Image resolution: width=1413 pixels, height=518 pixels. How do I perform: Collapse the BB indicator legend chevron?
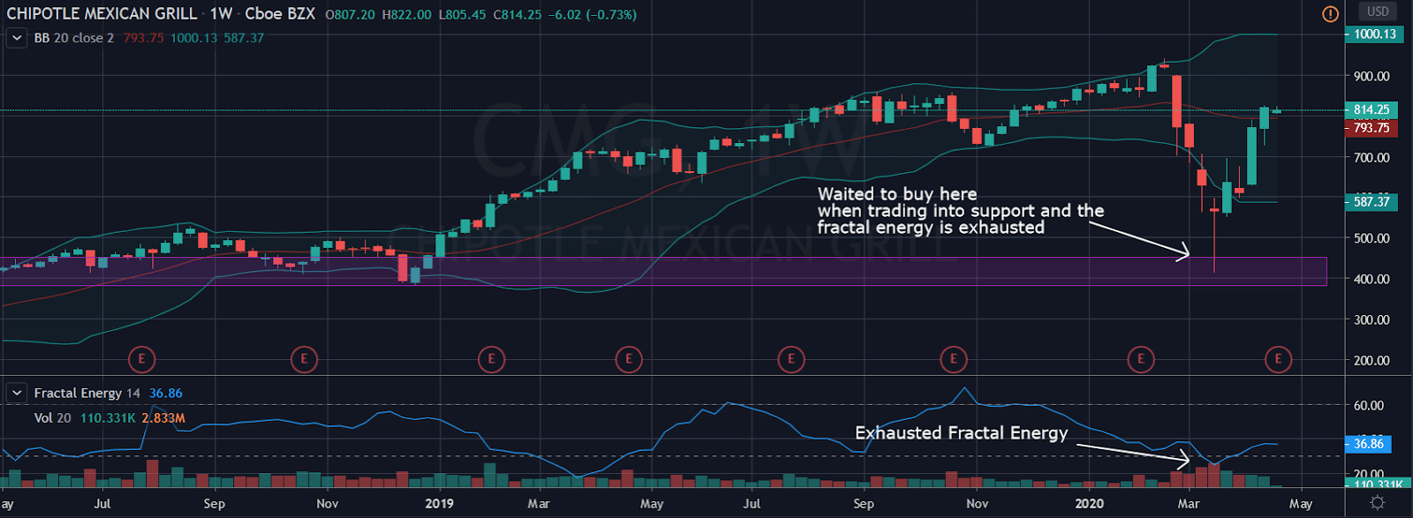tap(16, 38)
